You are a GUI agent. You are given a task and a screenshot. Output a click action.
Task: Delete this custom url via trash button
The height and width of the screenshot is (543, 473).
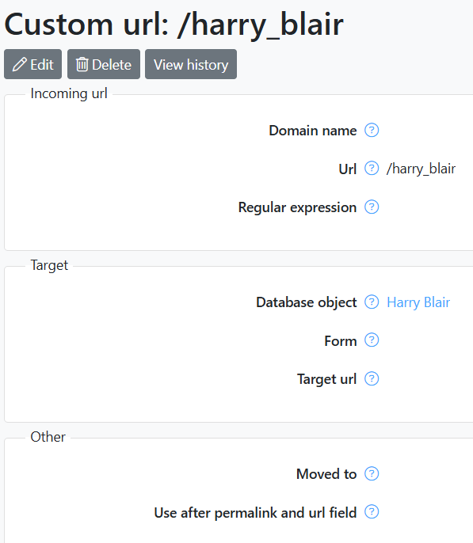[104, 64]
